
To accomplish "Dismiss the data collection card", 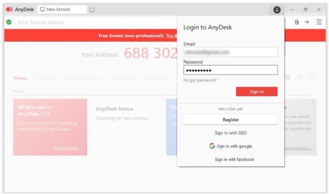I will pyautogui.click(x=313, y=102).
